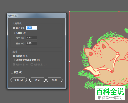Screen dimensions: 128x103
Task: Select the 不等比 (N) non-uniform radio button
Action: click(x=14, y=33)
